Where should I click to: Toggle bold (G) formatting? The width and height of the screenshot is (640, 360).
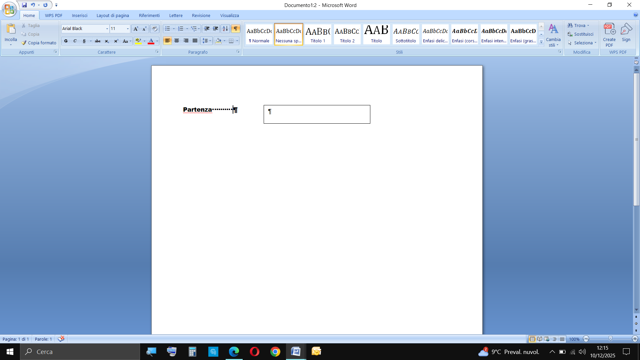click(x=66, y=41)
